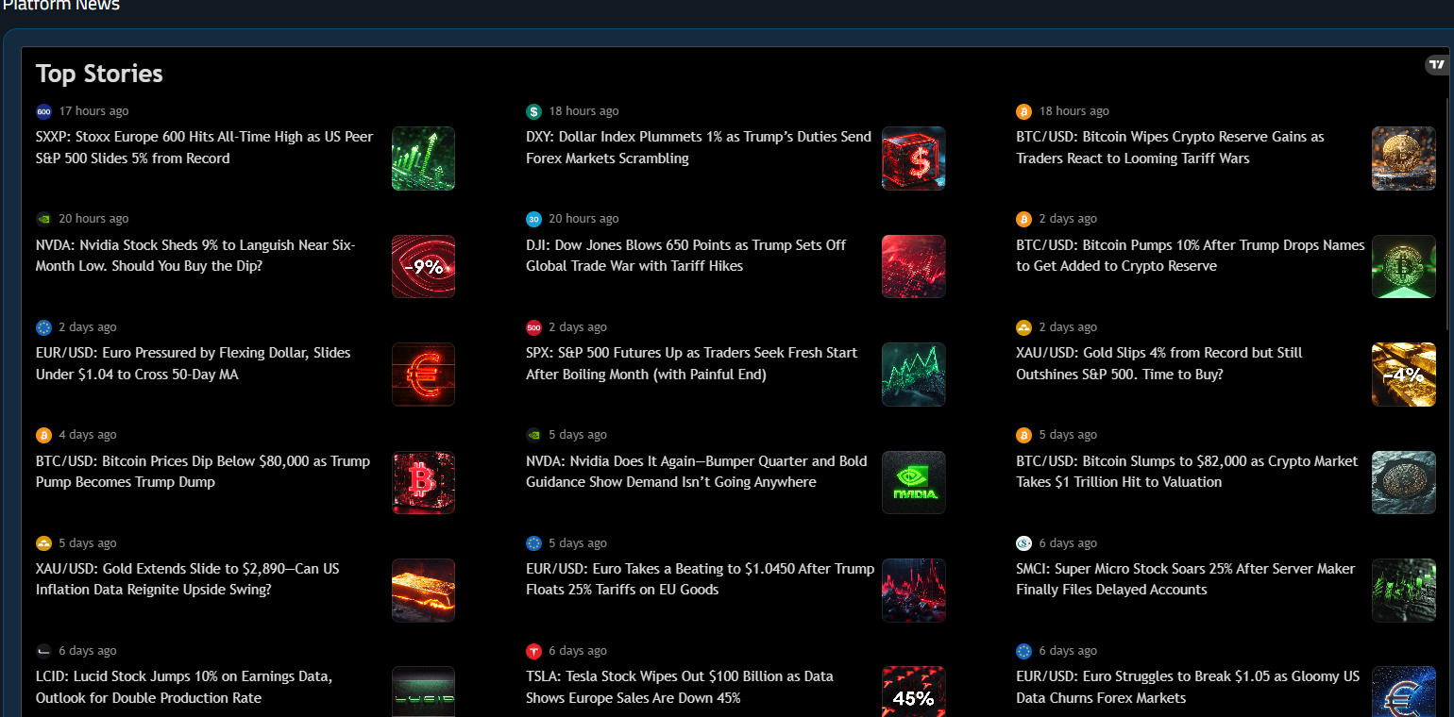This screenshot has height=717, width=1454.
Task: Open Stoxx Europe 600 green arrows thumbnail
Action: pyautogui.click(x=423, y=158)
